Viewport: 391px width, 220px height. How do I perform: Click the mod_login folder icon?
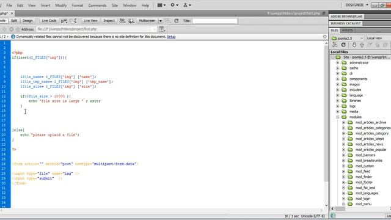(x=350, y=199)
